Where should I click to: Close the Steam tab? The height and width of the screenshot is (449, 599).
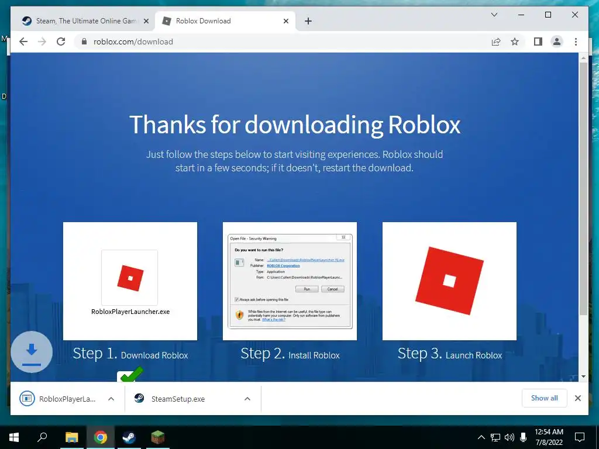[146, 22]
